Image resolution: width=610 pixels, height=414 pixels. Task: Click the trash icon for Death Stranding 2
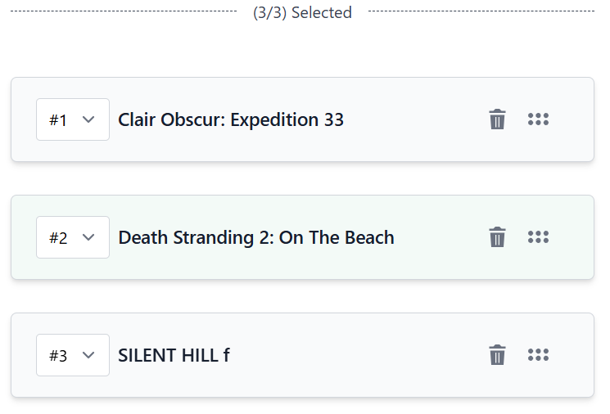pyautogui.click(x=497, y=237)
